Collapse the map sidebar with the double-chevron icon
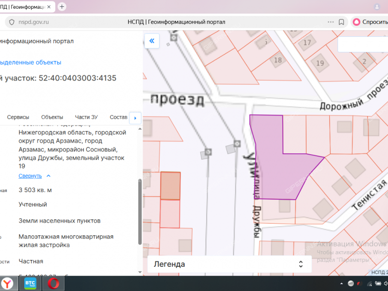Screen dimensions: 388x291 152,41
